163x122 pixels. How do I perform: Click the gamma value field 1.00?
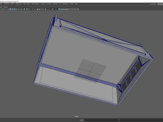[55, 9]
